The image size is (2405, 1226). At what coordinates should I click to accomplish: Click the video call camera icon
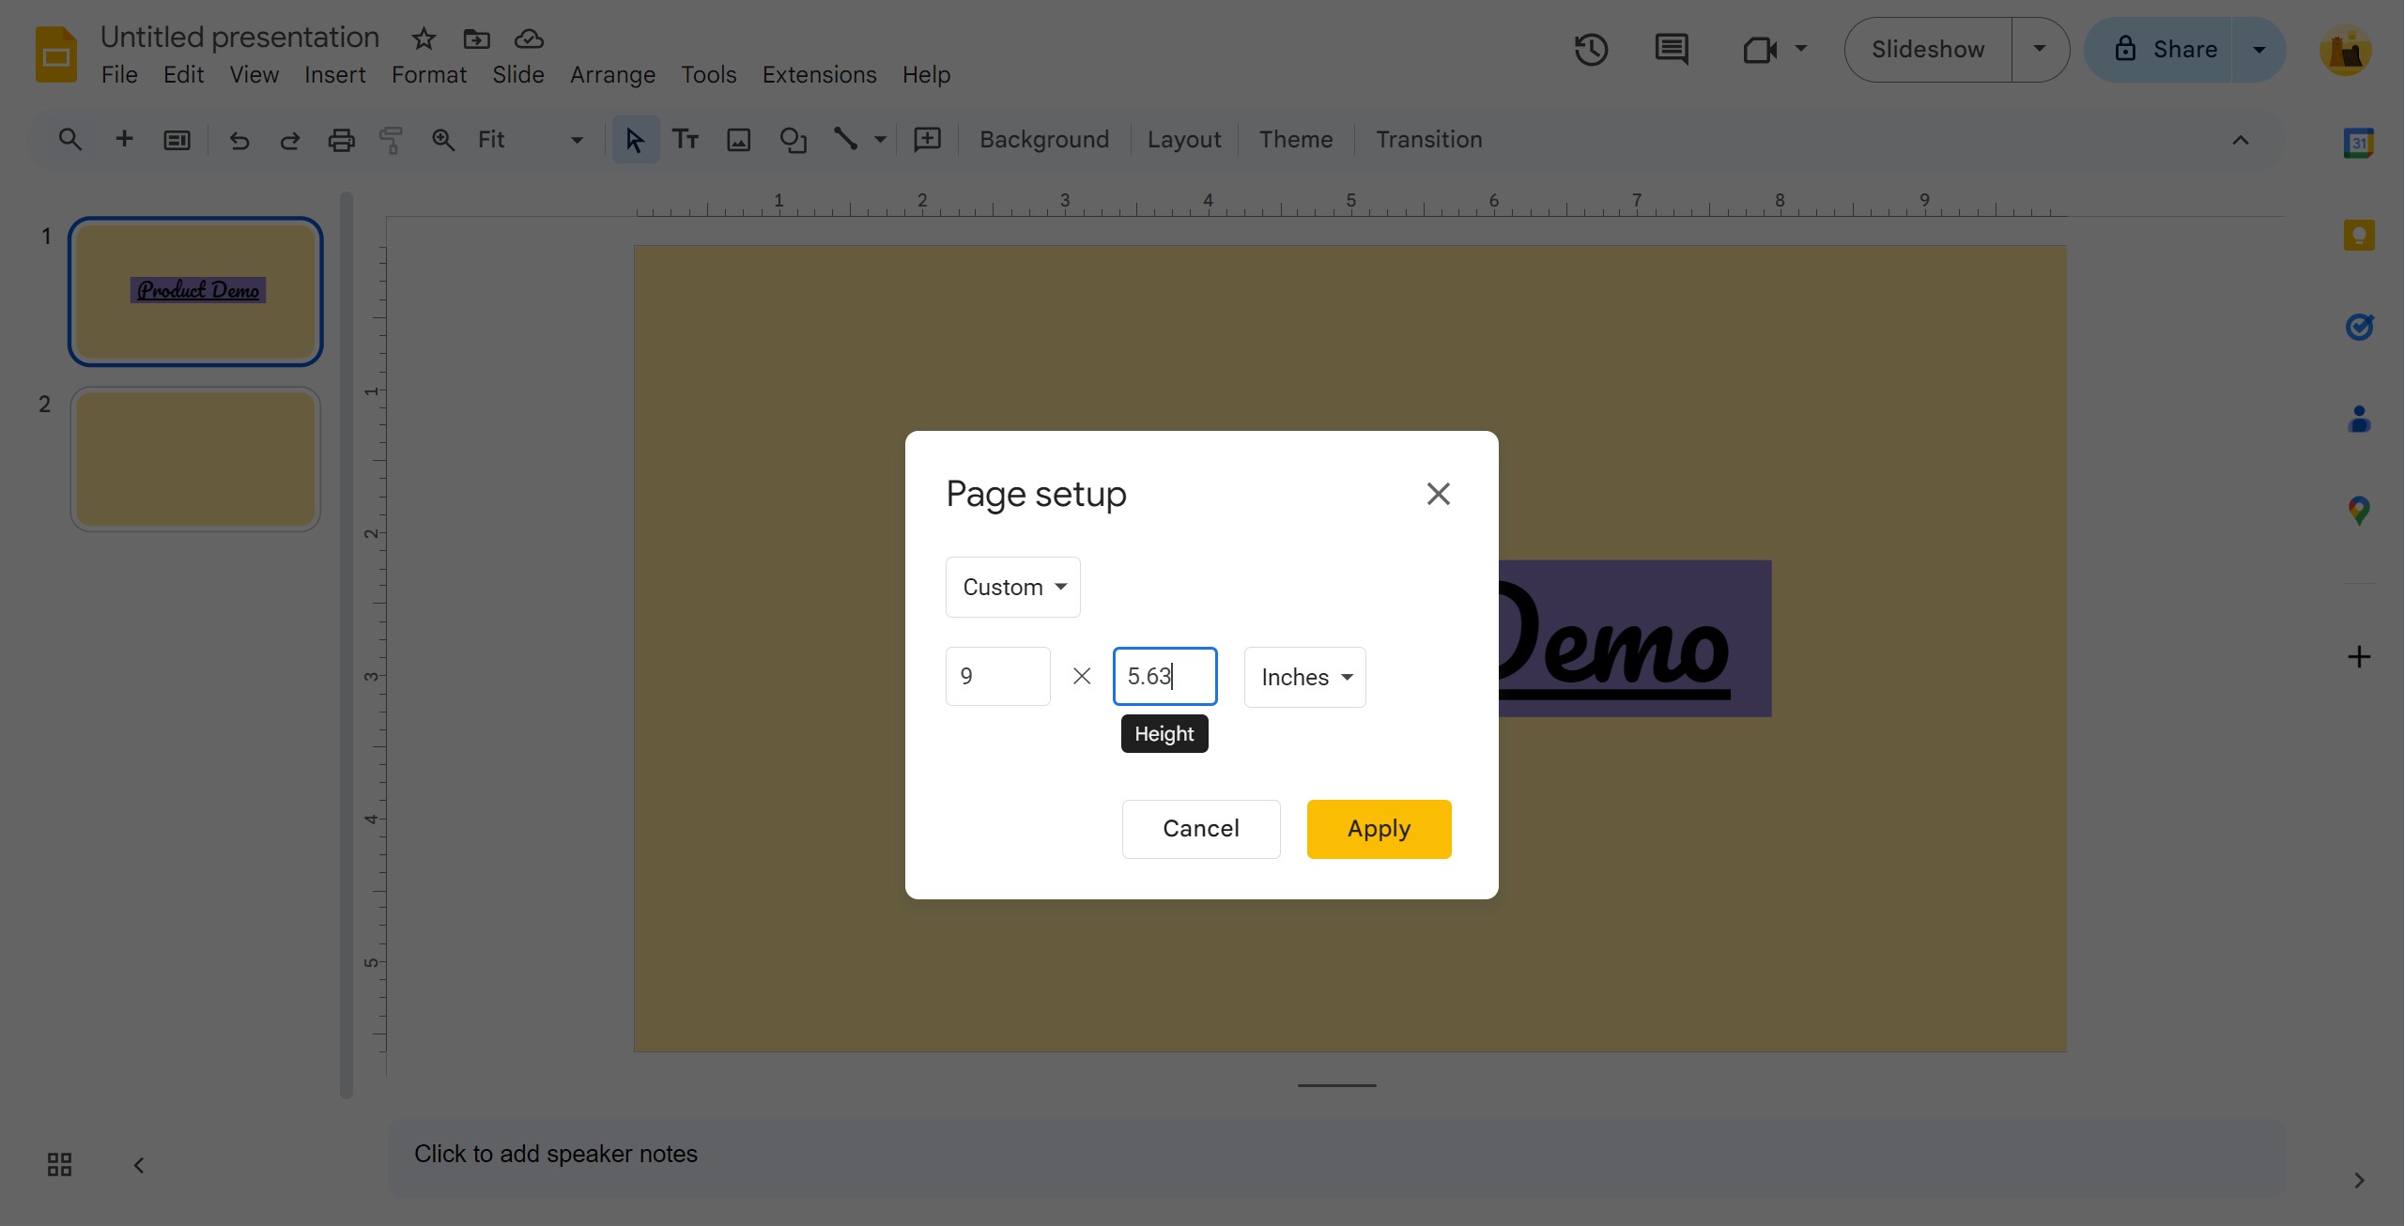[x=1759, y=49]
